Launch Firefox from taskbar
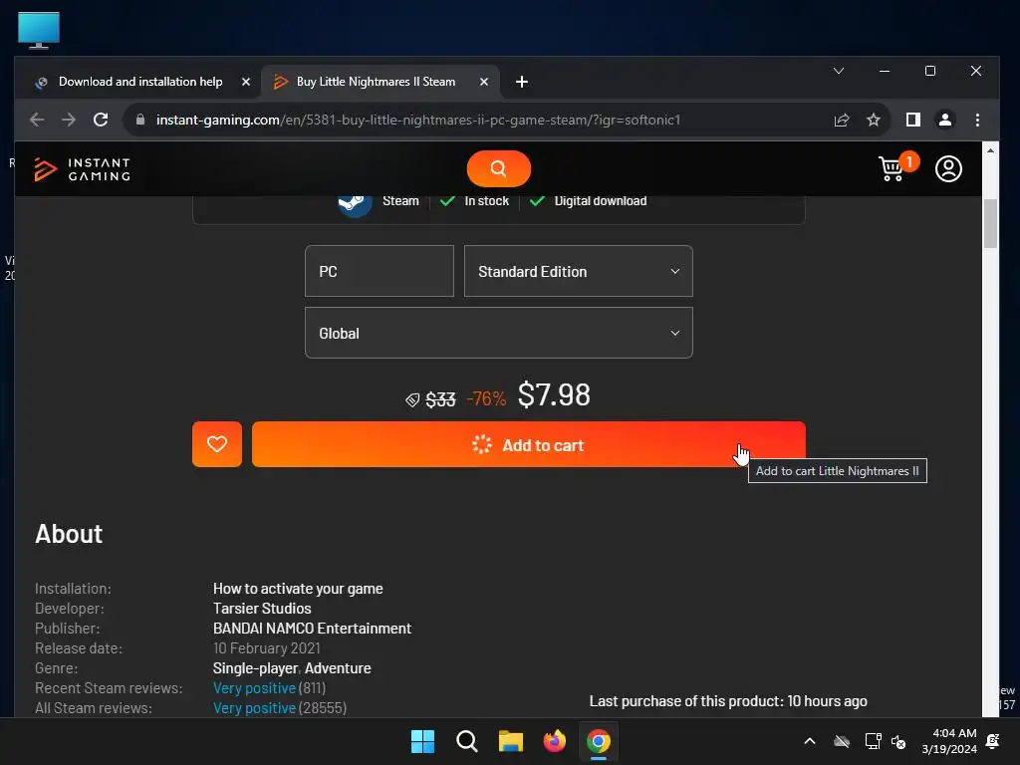Image resolution: width=1020 pixels, height=765 pixels. [554, 741]
